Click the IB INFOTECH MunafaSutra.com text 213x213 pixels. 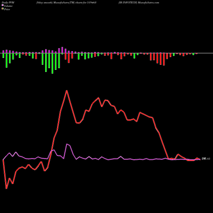tap(138, 3)
